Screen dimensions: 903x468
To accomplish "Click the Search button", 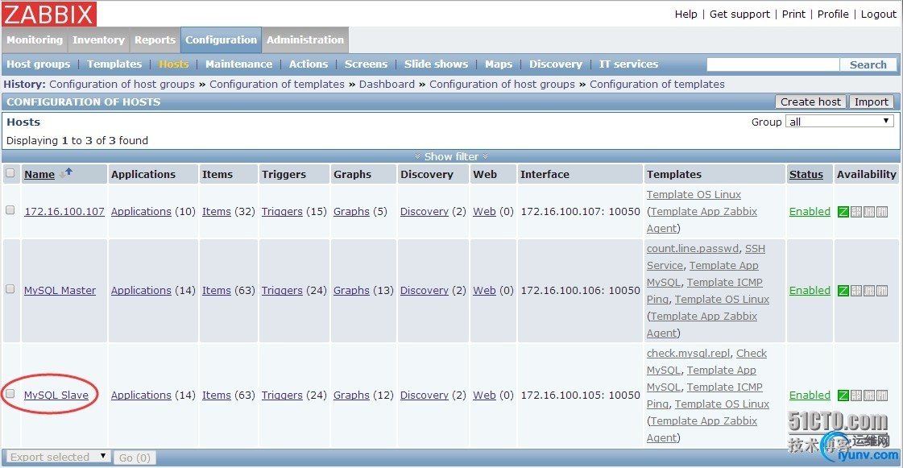I will 868,64.
